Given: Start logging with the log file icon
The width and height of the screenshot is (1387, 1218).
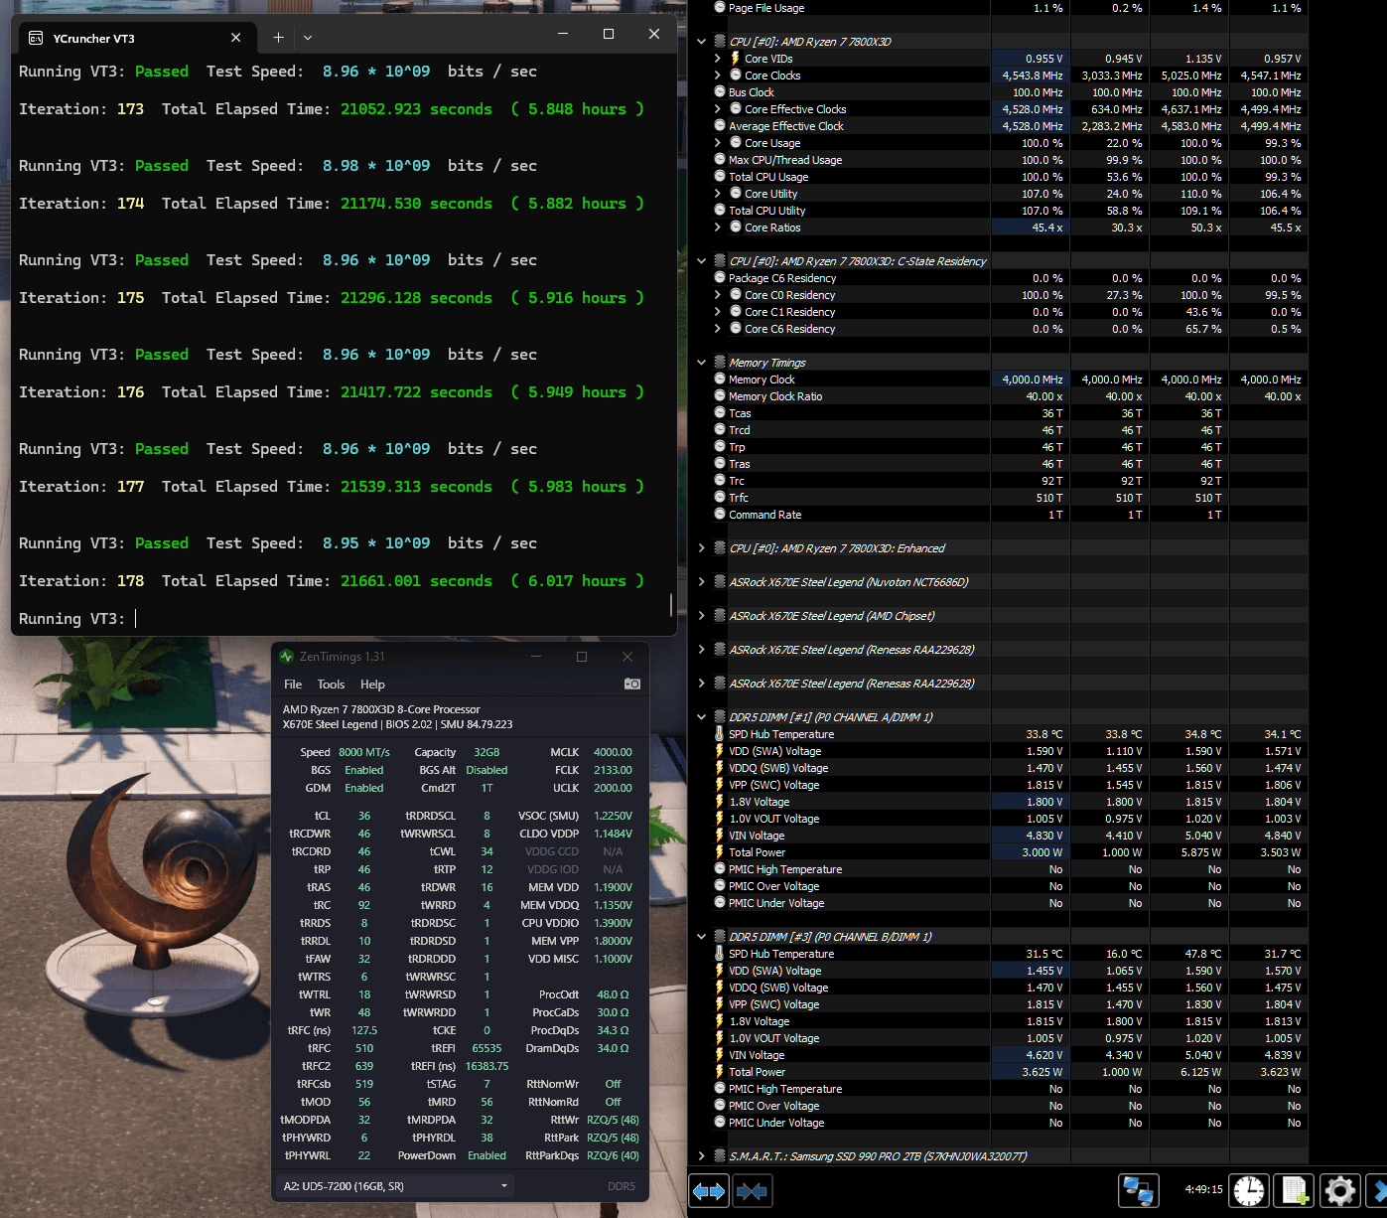Looking at the screenshot, I should click(1295, 1190).
